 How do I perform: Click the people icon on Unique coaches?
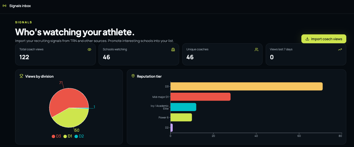tap(256, 49)
